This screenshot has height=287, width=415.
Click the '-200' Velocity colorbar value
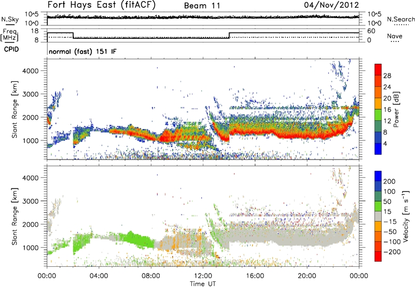[392, 252]
